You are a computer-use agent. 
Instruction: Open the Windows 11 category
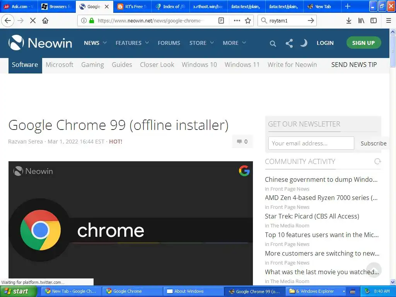[242, 65]
